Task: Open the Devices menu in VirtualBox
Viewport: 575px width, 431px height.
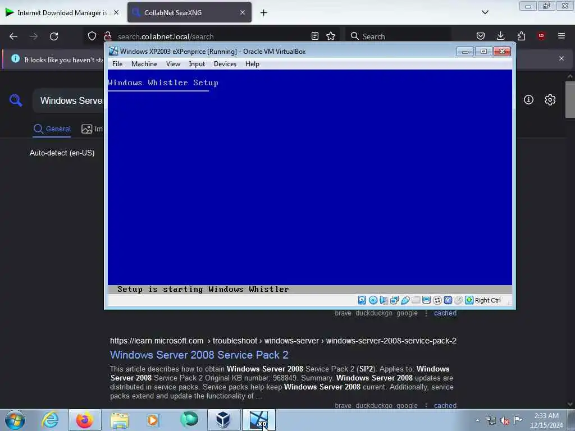Action: pyautogui.click(x=225, y=64)
